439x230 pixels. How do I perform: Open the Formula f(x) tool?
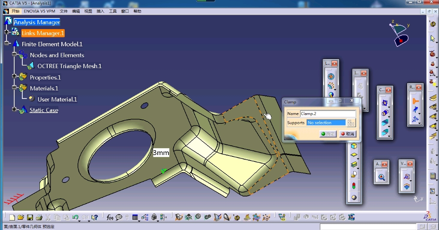(110, 218)
